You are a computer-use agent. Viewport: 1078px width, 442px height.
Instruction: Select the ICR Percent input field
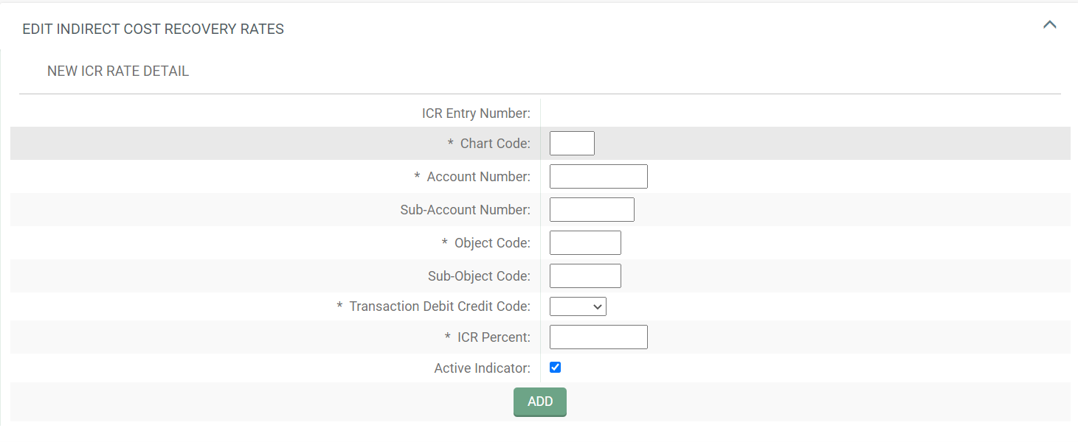pos(598,337)
